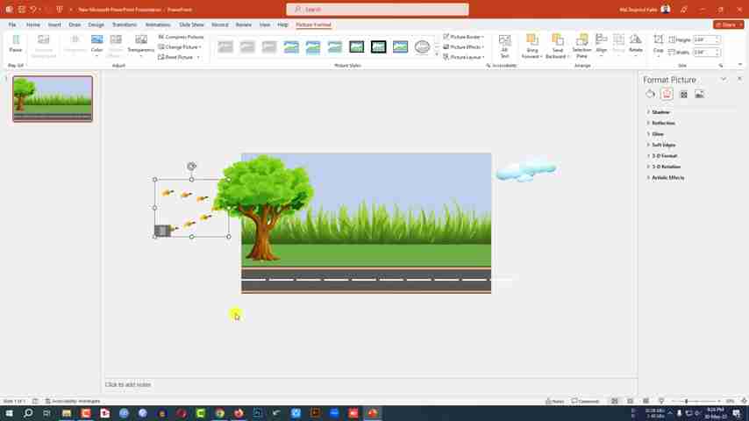The image size is (749, 421).
Task: Apply the oval picture style
Action: [422, 46]
